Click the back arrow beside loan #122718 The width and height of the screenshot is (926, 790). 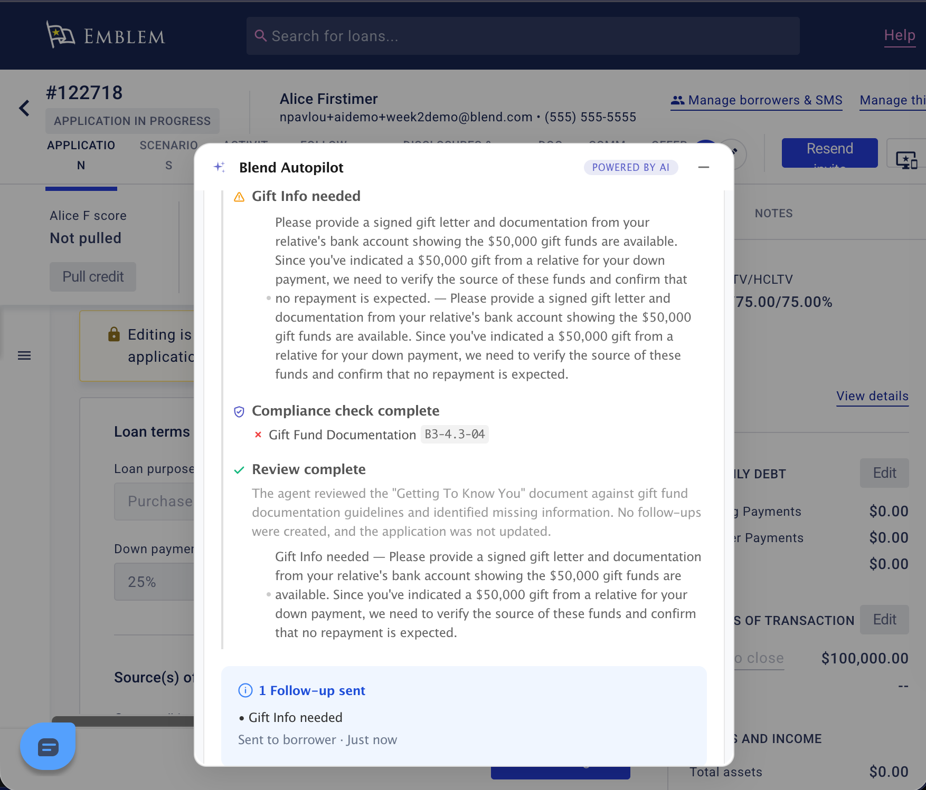click(24, 108)
